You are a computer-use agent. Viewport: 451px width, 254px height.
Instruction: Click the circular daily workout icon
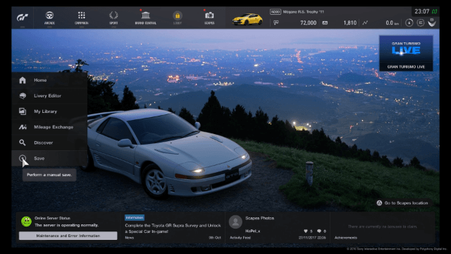click(x=409, y=23)
